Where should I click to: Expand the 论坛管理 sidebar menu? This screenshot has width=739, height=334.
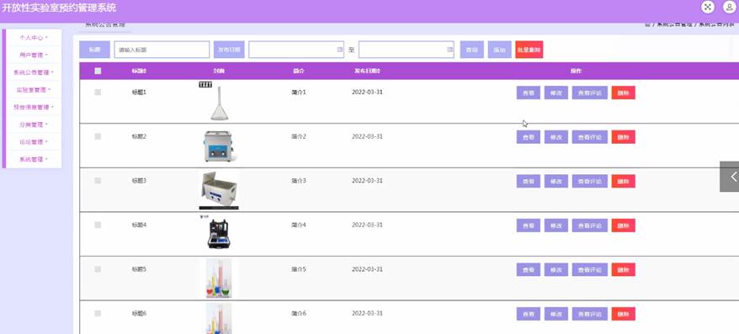(x=34, y=142)
